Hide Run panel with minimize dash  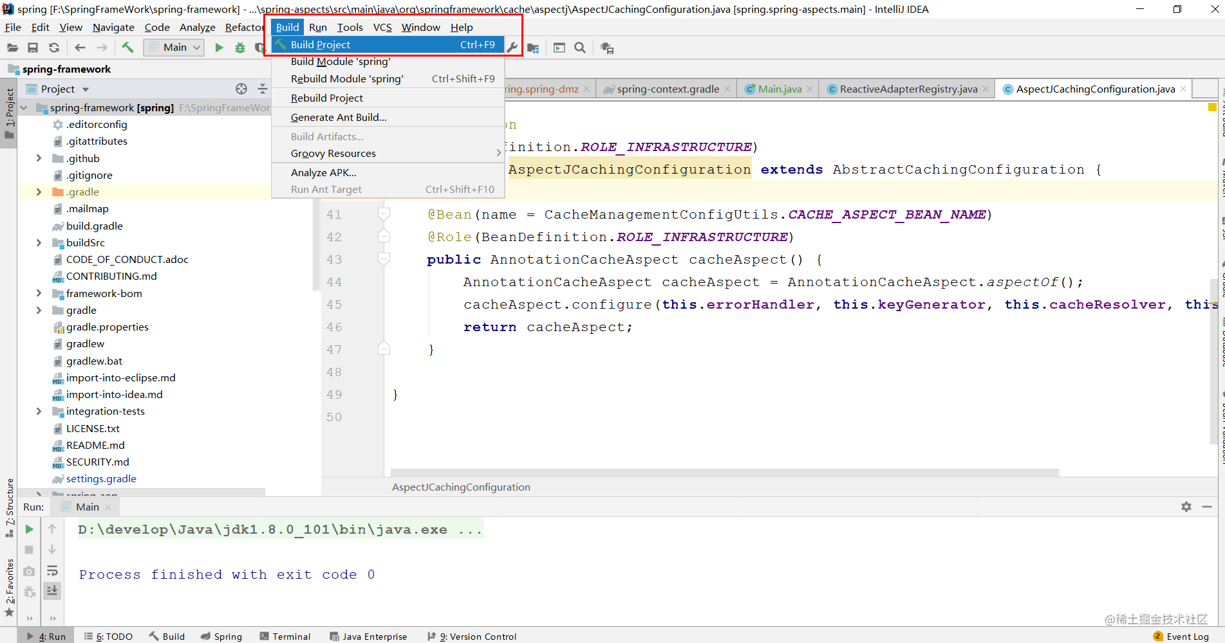coord(1207,507)
